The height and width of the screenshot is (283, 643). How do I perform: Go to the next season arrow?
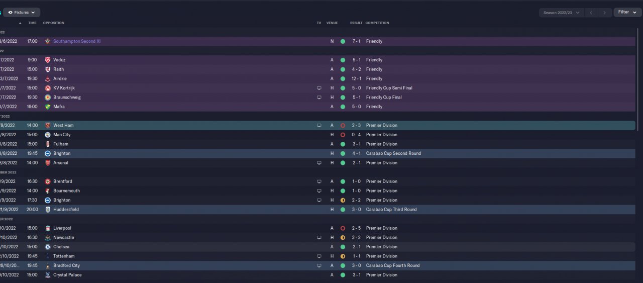point(604,13)
